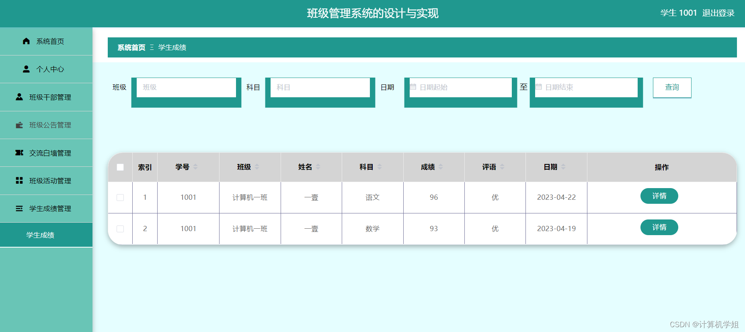Expand 班级活动管理 sidebar menu

pyautogui.click(x=46, y=181)
